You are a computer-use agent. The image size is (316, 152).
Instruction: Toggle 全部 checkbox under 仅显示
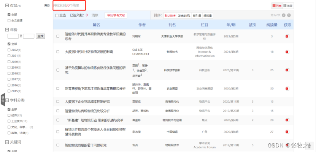(9, 14)
